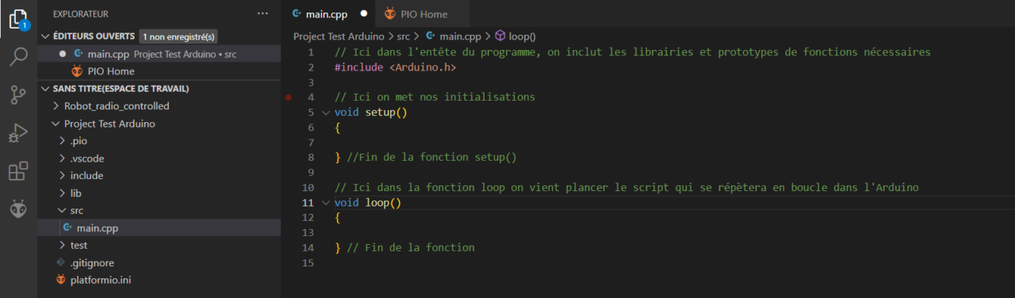Toggle the breakpoint on line 4
The image size is (1015, 298).
click(289, 97)
